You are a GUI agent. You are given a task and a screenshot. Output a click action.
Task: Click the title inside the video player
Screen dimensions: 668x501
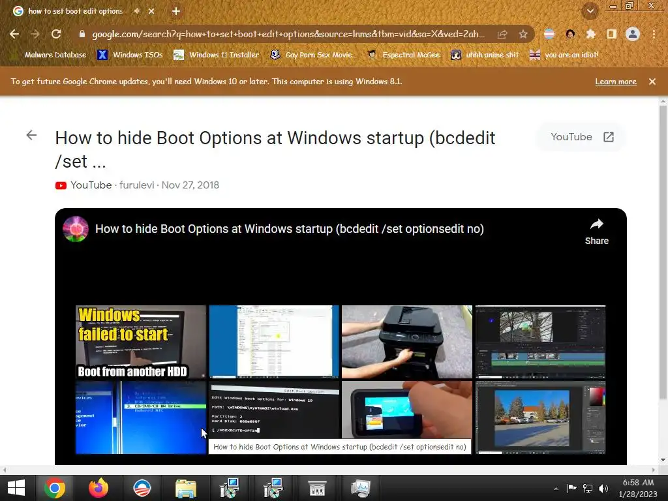289,229
